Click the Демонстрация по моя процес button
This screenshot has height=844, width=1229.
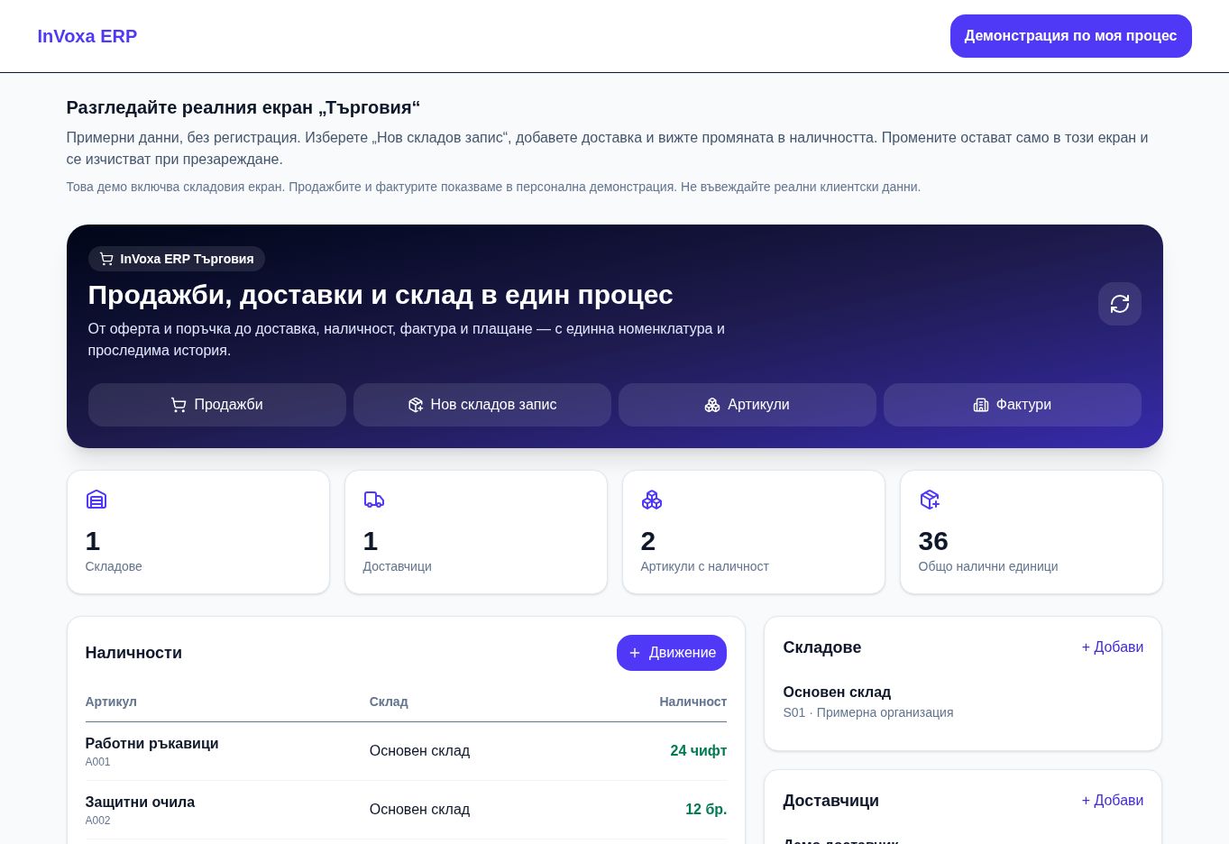click(1071, 36)
